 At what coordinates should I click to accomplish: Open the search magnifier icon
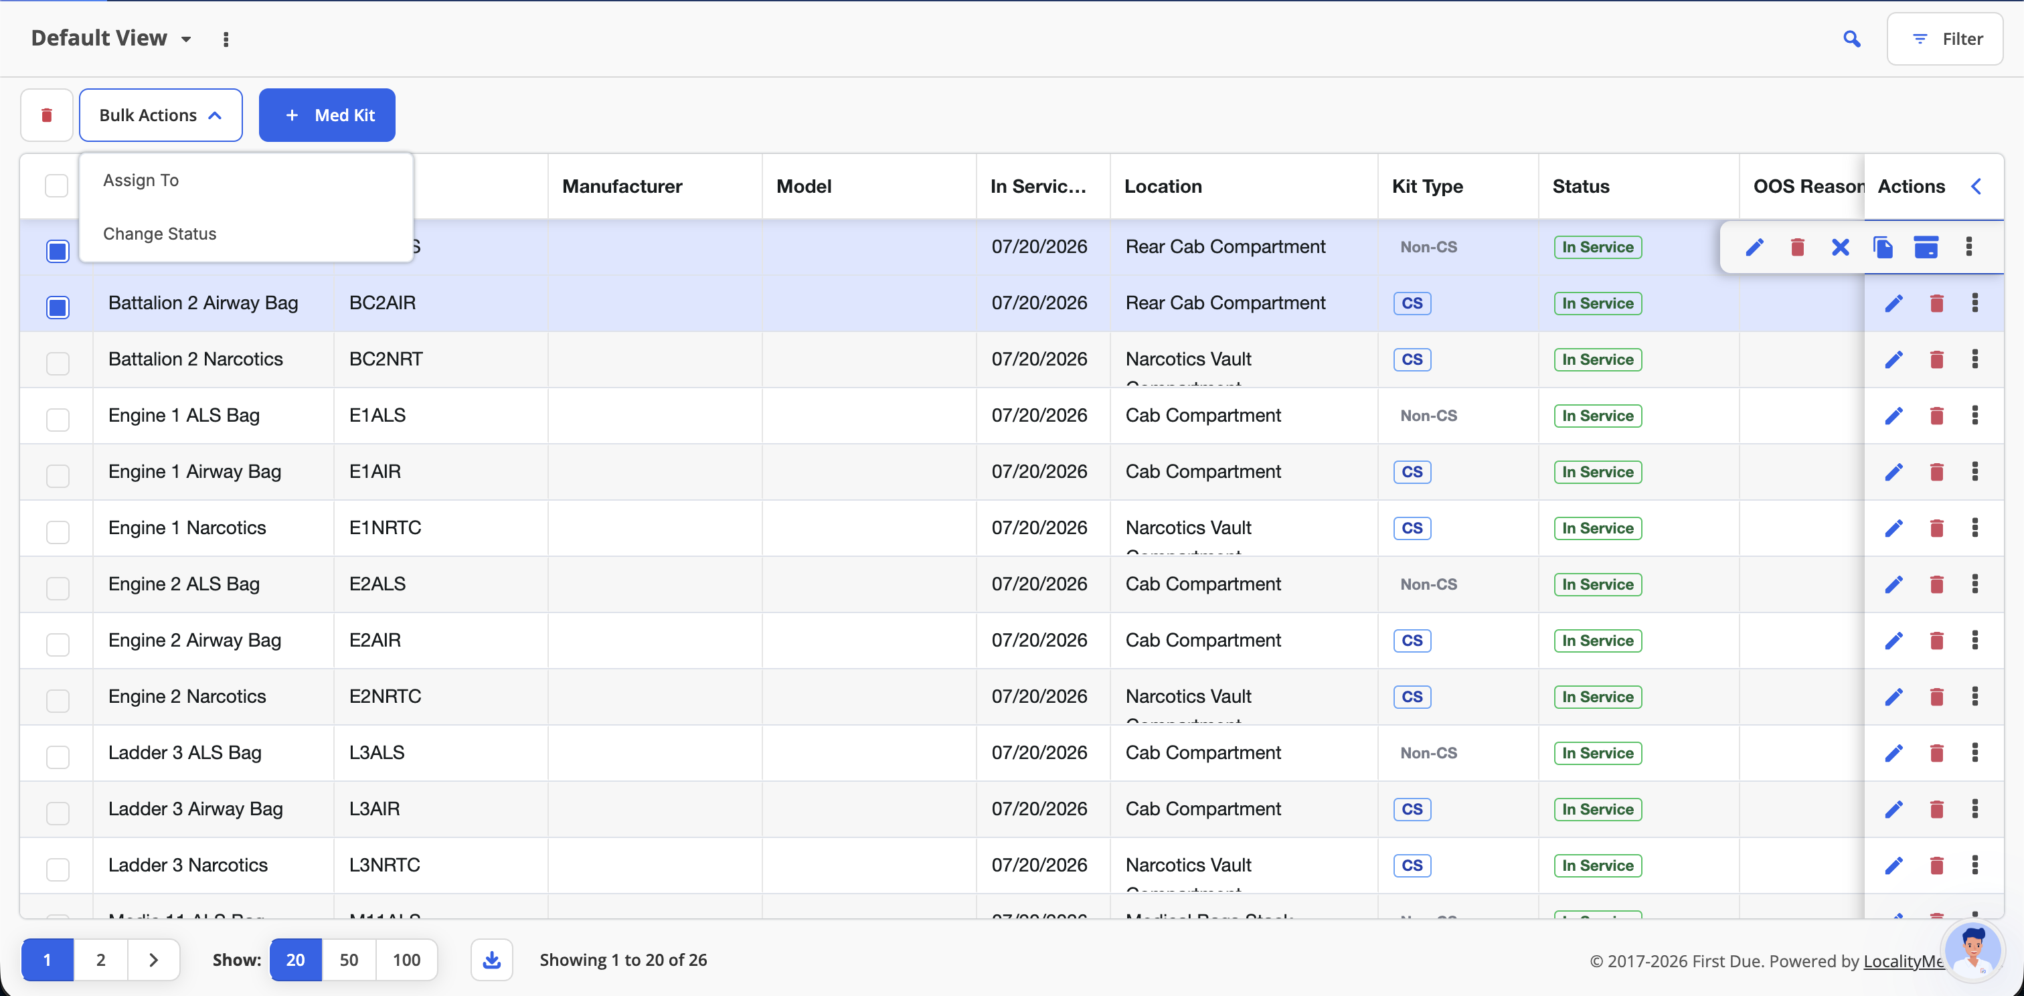click(1851, 39)
